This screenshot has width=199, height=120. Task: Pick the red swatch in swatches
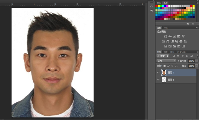click(156, 6)
